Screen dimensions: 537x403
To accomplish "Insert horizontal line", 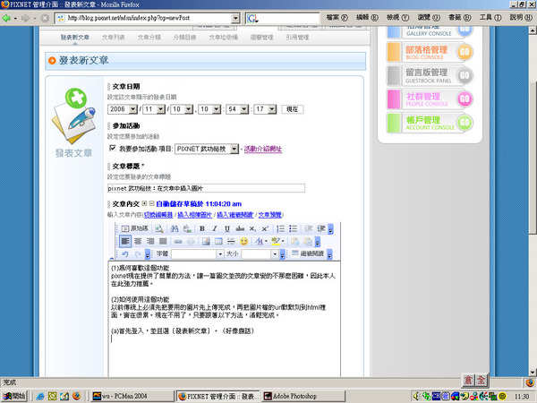I will coord(231,242).
